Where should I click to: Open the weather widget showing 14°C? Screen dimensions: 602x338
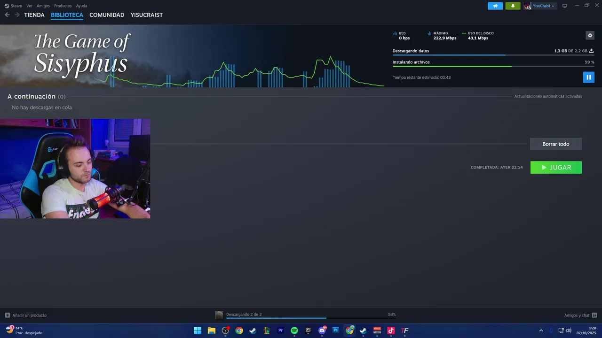pos(24,330)
